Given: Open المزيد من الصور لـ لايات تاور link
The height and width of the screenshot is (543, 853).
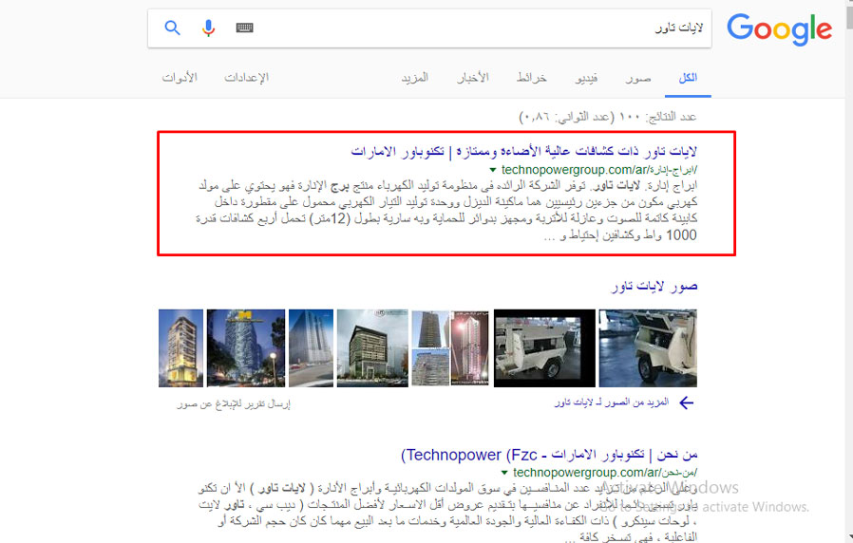Looking at the screenshot, I should tap(612, 403).
